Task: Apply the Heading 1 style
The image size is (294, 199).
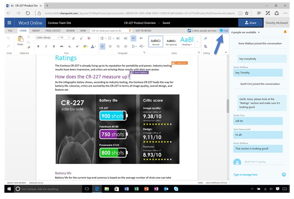Action: coord(187,41)
